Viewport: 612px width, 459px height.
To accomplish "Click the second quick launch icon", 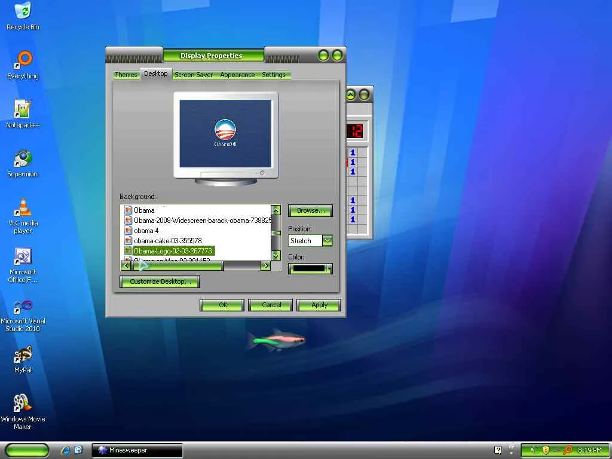I will pos(78,450).
